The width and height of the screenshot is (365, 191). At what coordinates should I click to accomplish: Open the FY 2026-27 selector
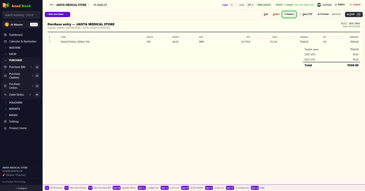click(x=100, y=5)
